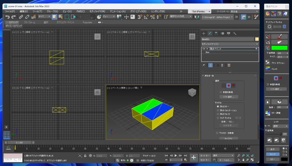Enable 背面を無視 checkbox in parameters rollout

221,92
